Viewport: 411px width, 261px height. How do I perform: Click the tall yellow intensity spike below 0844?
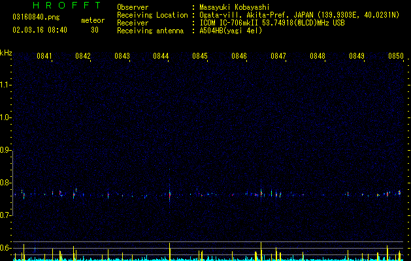coord(170,252)
